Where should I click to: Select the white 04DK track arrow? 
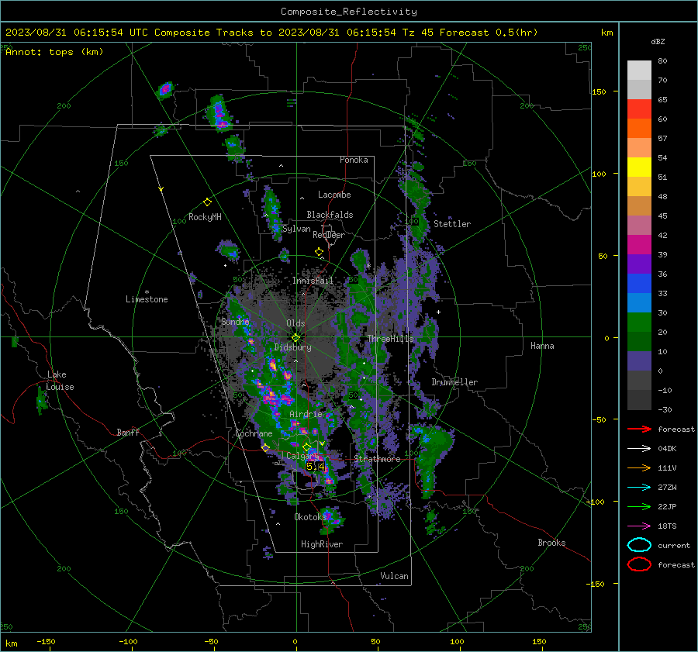click(x=639, y=448)
